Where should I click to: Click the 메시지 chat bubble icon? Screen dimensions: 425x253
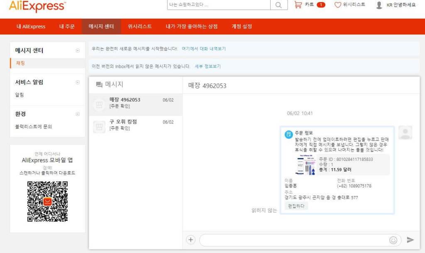tap(99, 85)
